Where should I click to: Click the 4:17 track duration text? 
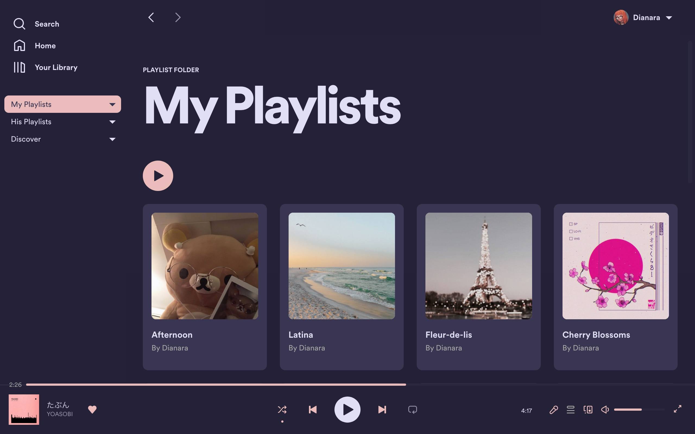click(x=526, y=411)
